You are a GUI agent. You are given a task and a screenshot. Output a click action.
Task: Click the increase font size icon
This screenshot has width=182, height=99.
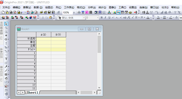129,17
